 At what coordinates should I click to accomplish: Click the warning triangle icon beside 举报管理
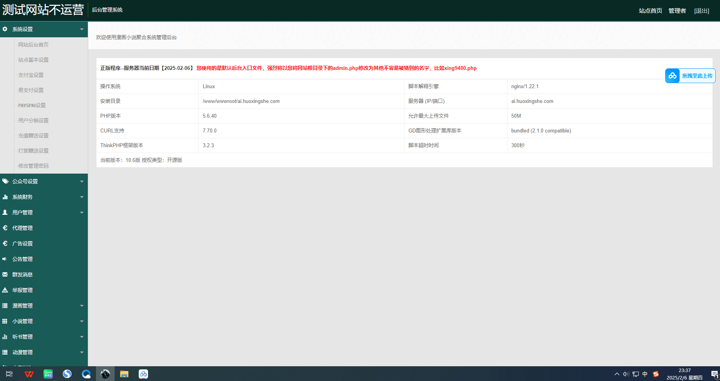coord(5,290)
